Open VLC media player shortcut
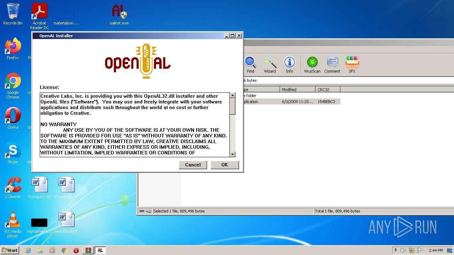This screenshot has width=454, height=255. pyautogui.click(x=13, y=225)
